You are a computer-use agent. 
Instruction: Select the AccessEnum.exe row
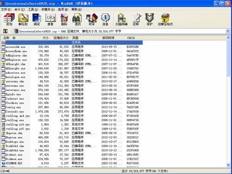coord(71,51)
